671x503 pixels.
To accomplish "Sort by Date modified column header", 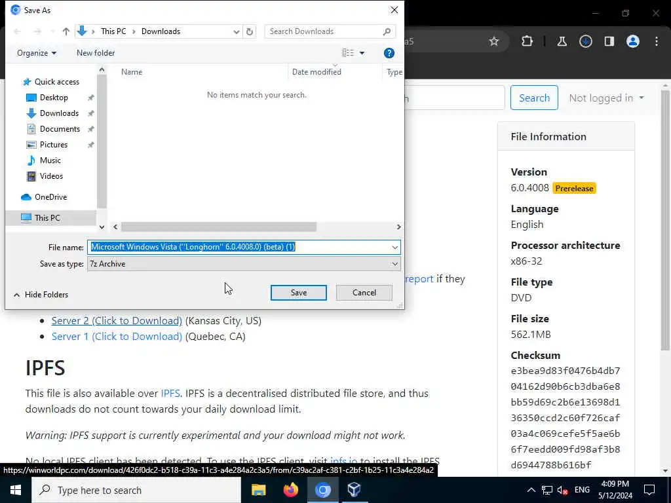I will pyautogui.click(x=316, y=72).
